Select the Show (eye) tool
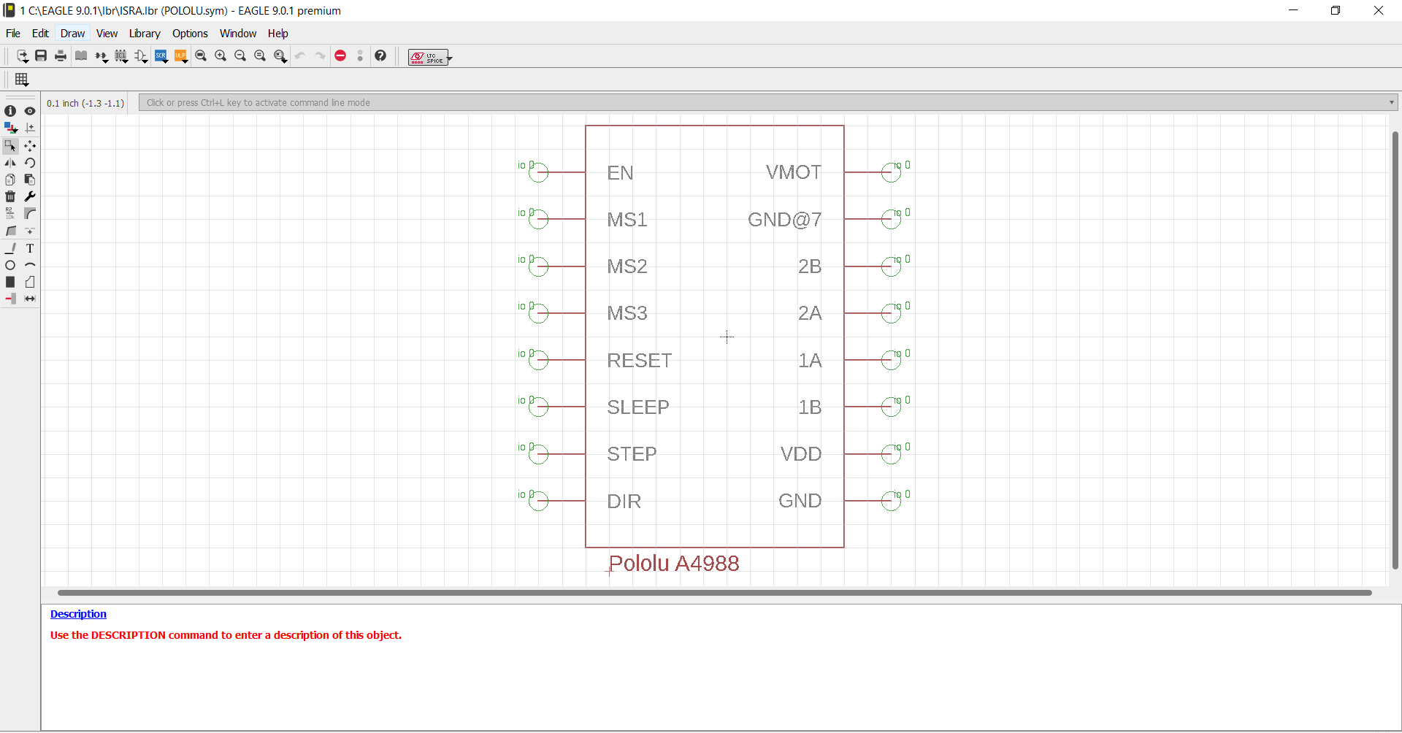 (30, 111)
